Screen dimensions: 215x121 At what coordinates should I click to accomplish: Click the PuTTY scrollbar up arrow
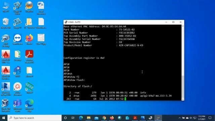(x=183, y=26)
